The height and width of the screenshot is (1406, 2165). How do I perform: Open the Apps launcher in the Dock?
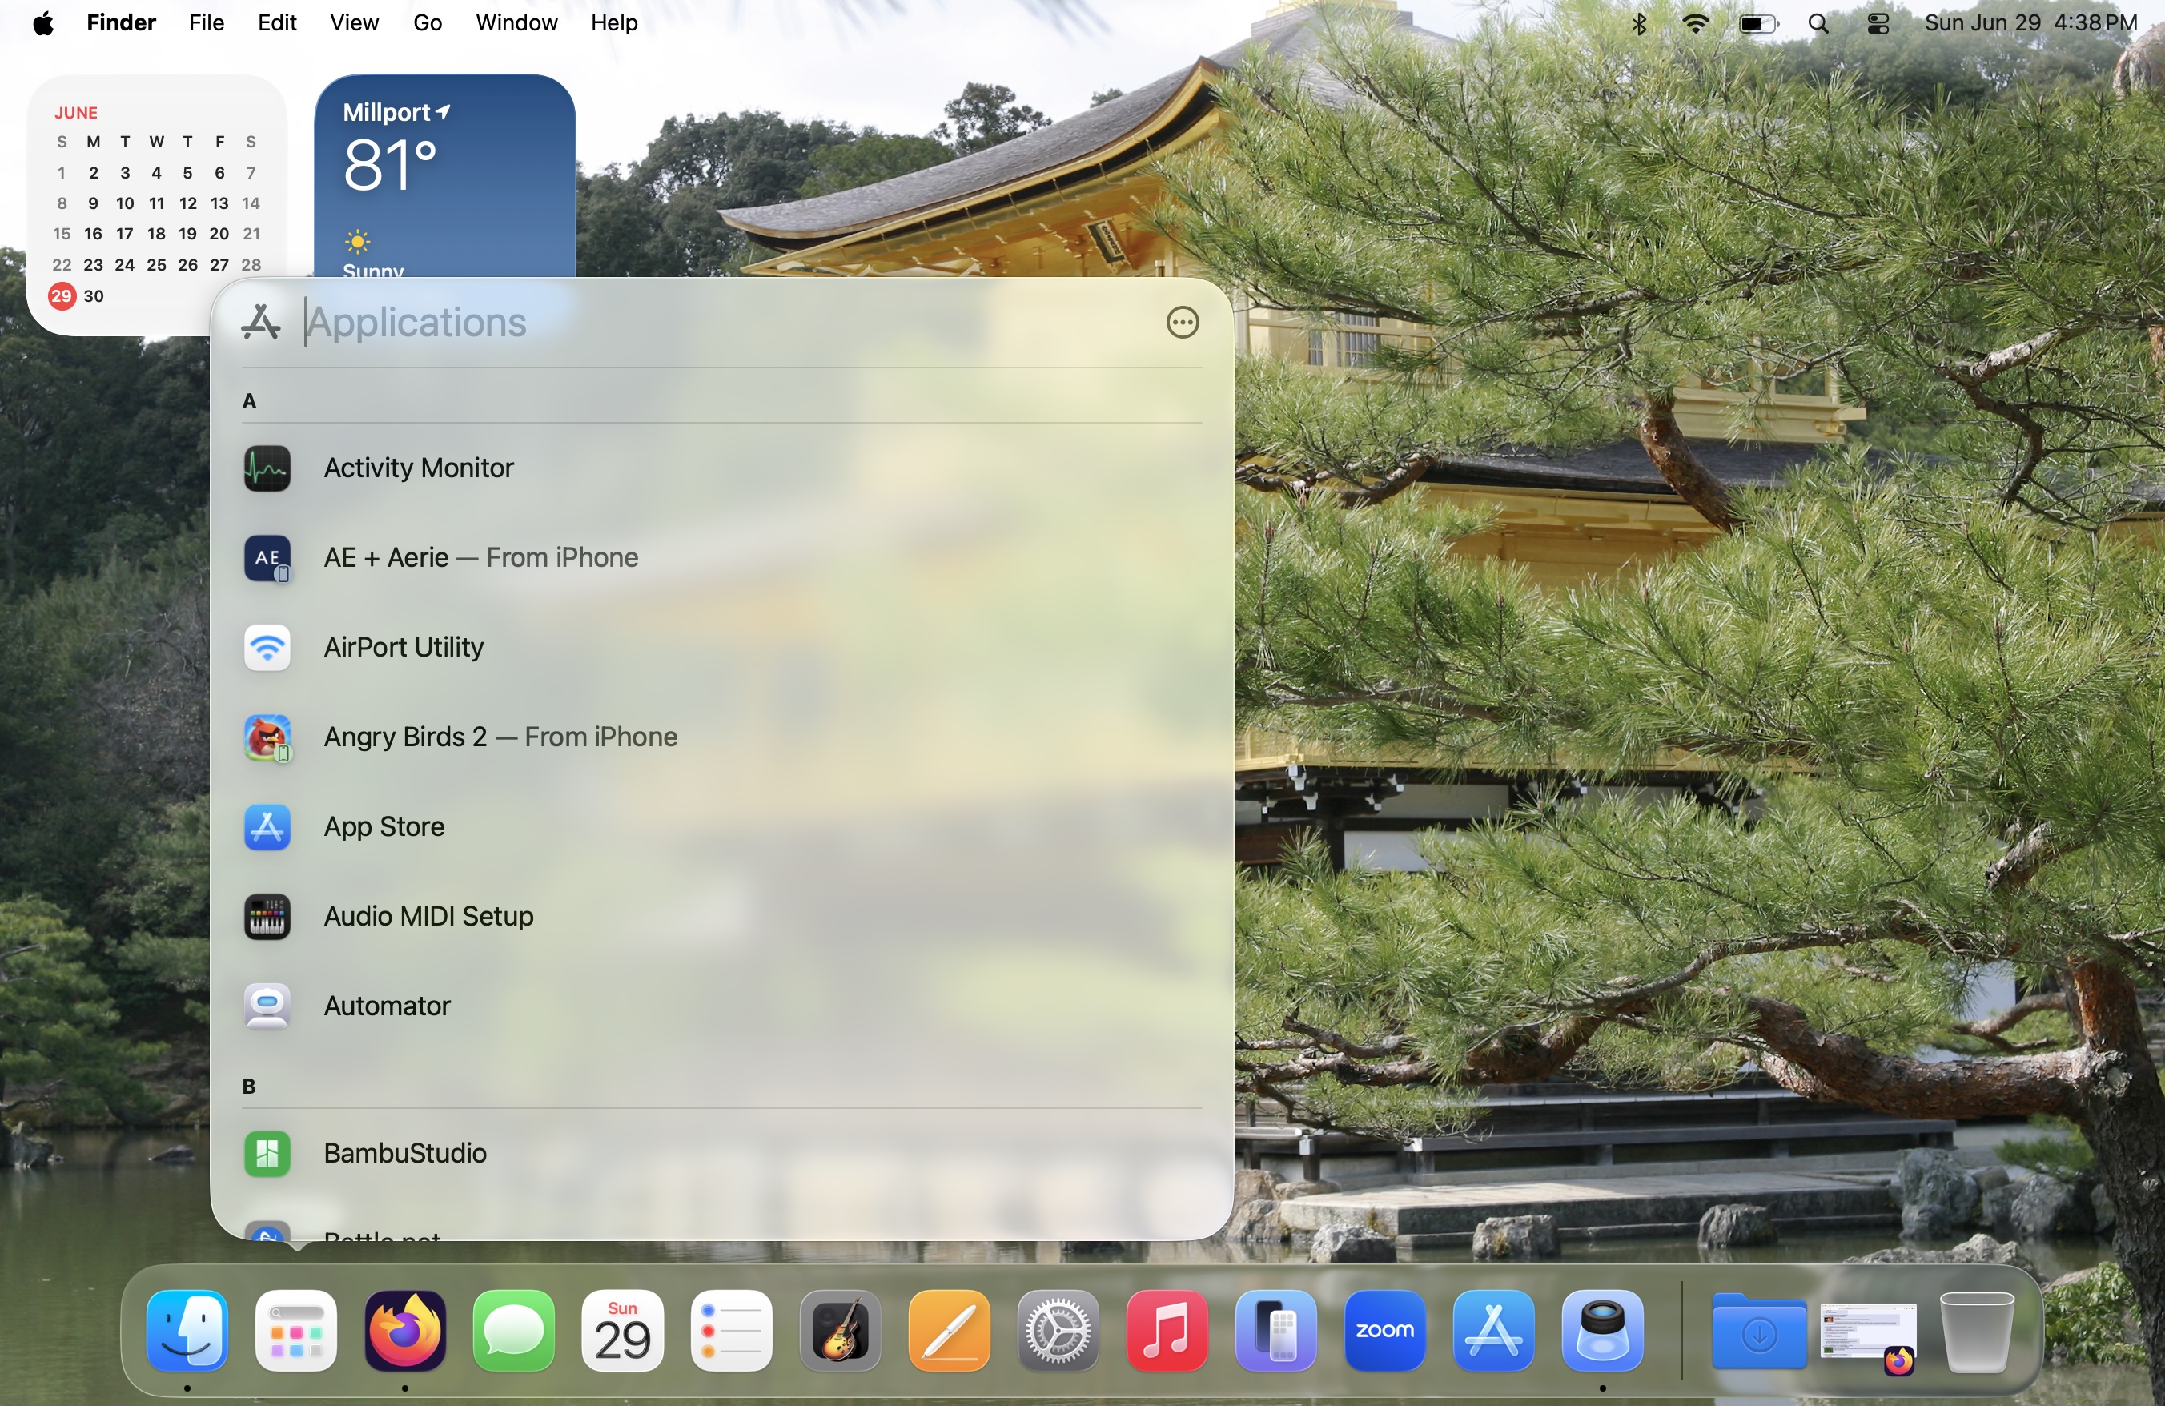click(x=295, y=1331)
